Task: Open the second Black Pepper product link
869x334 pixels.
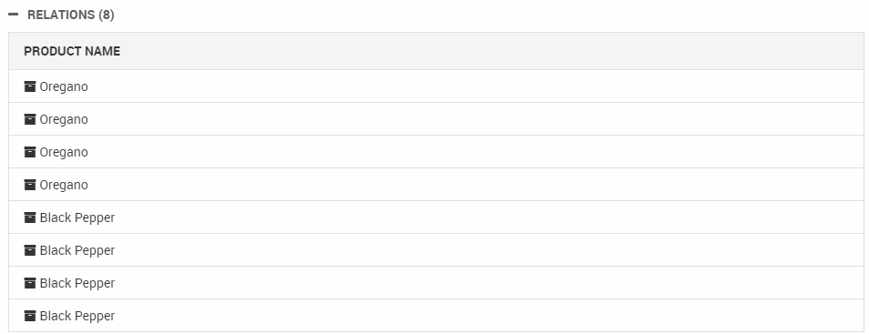Action: pos(77,250)
